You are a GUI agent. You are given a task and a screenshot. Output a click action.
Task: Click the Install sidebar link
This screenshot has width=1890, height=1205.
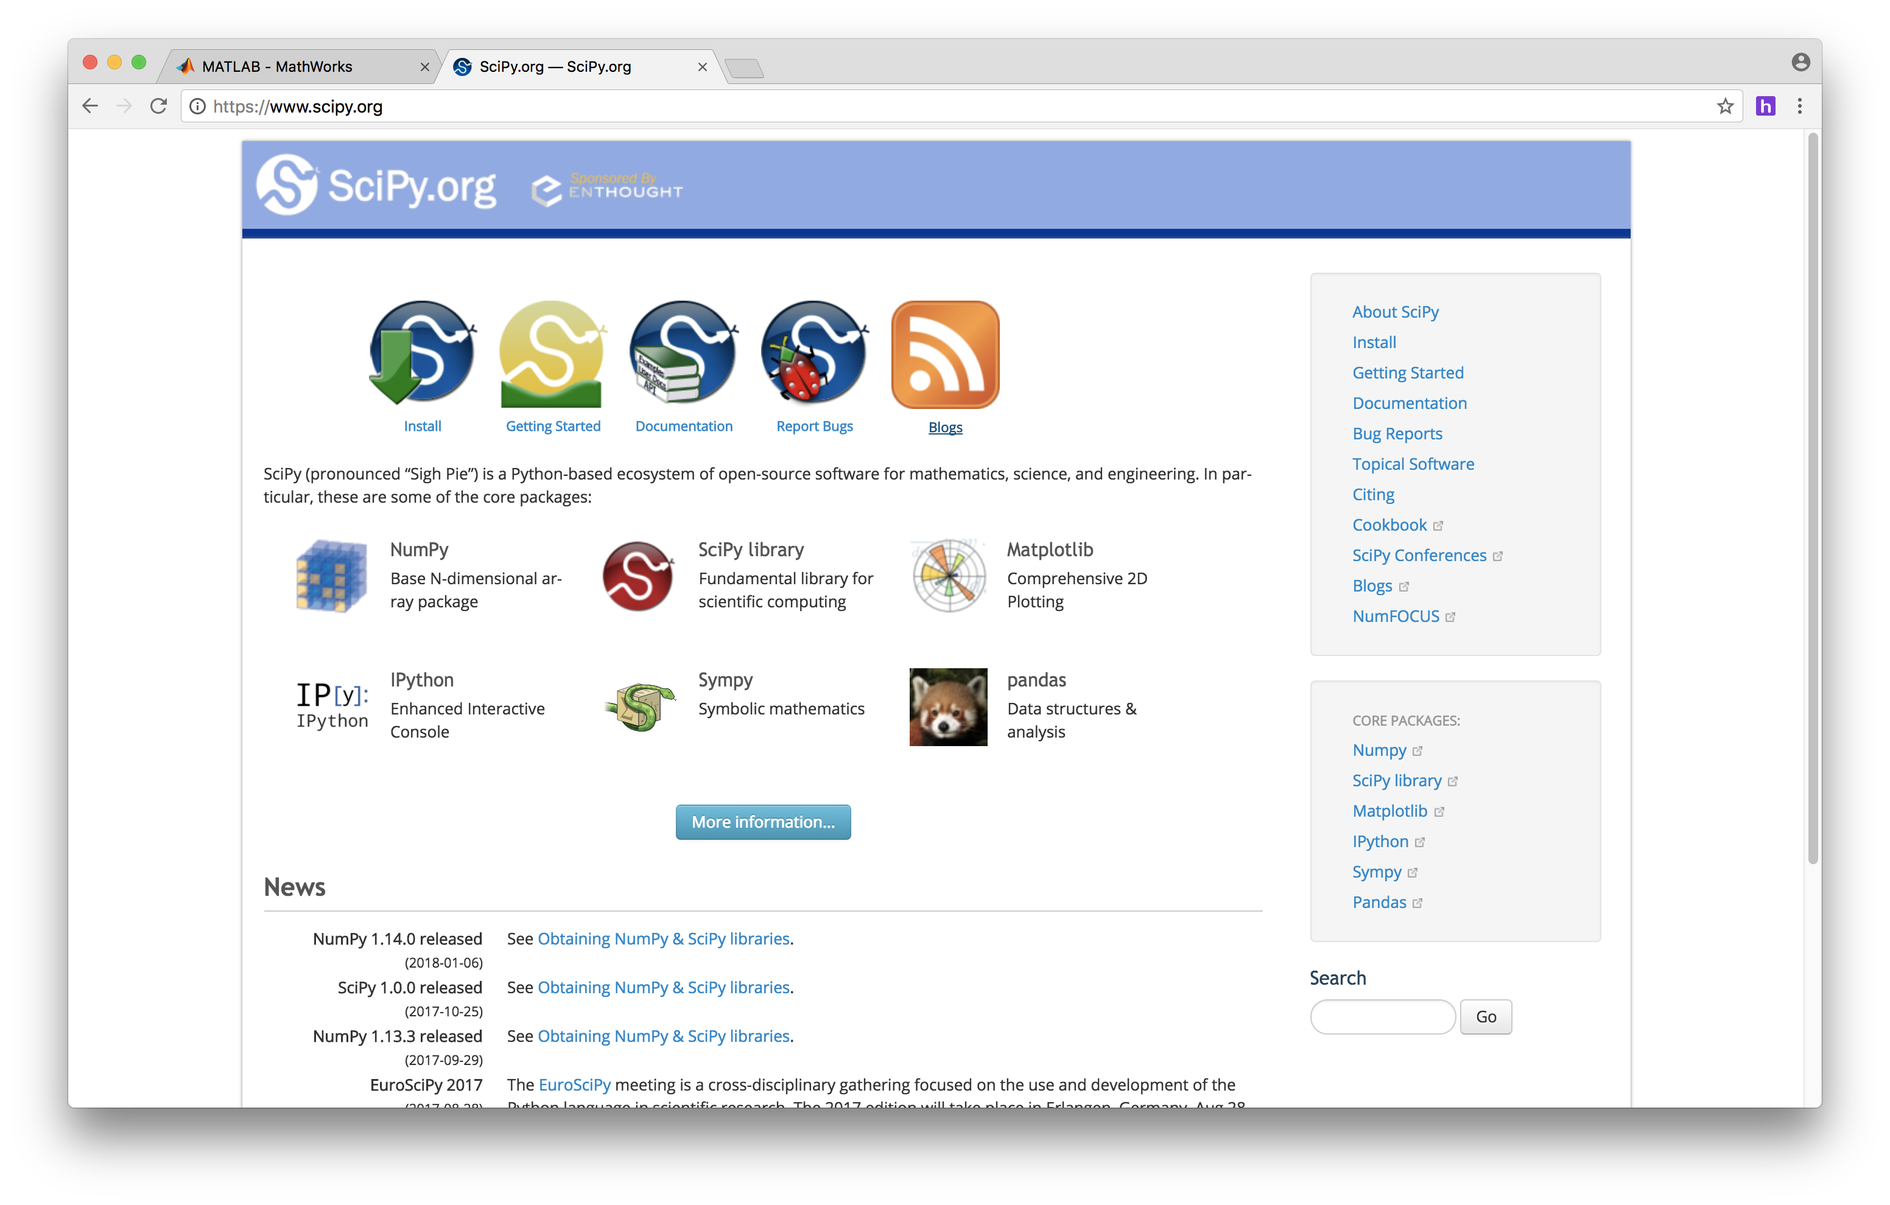click(1374, 342)
